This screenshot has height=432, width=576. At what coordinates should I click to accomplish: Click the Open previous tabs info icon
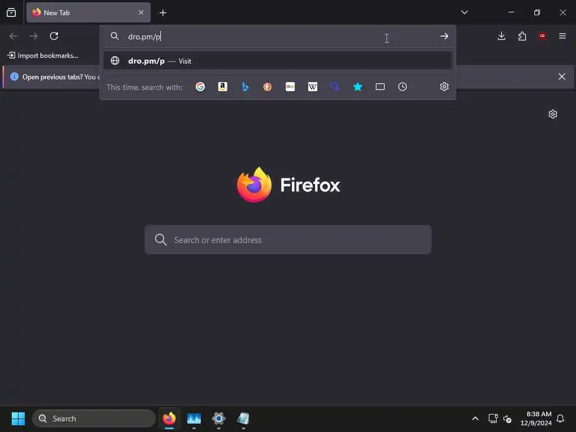[14, 76]
